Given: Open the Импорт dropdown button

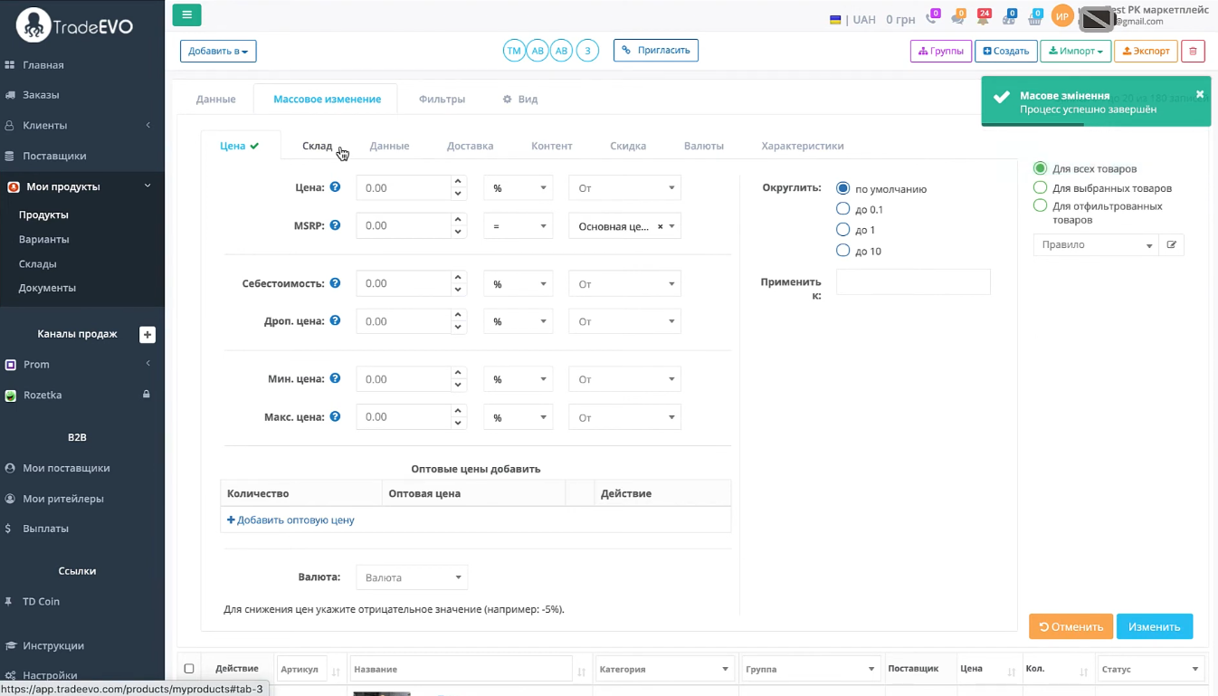Looking at the screenshot, I should click(x=1075, y=52).
